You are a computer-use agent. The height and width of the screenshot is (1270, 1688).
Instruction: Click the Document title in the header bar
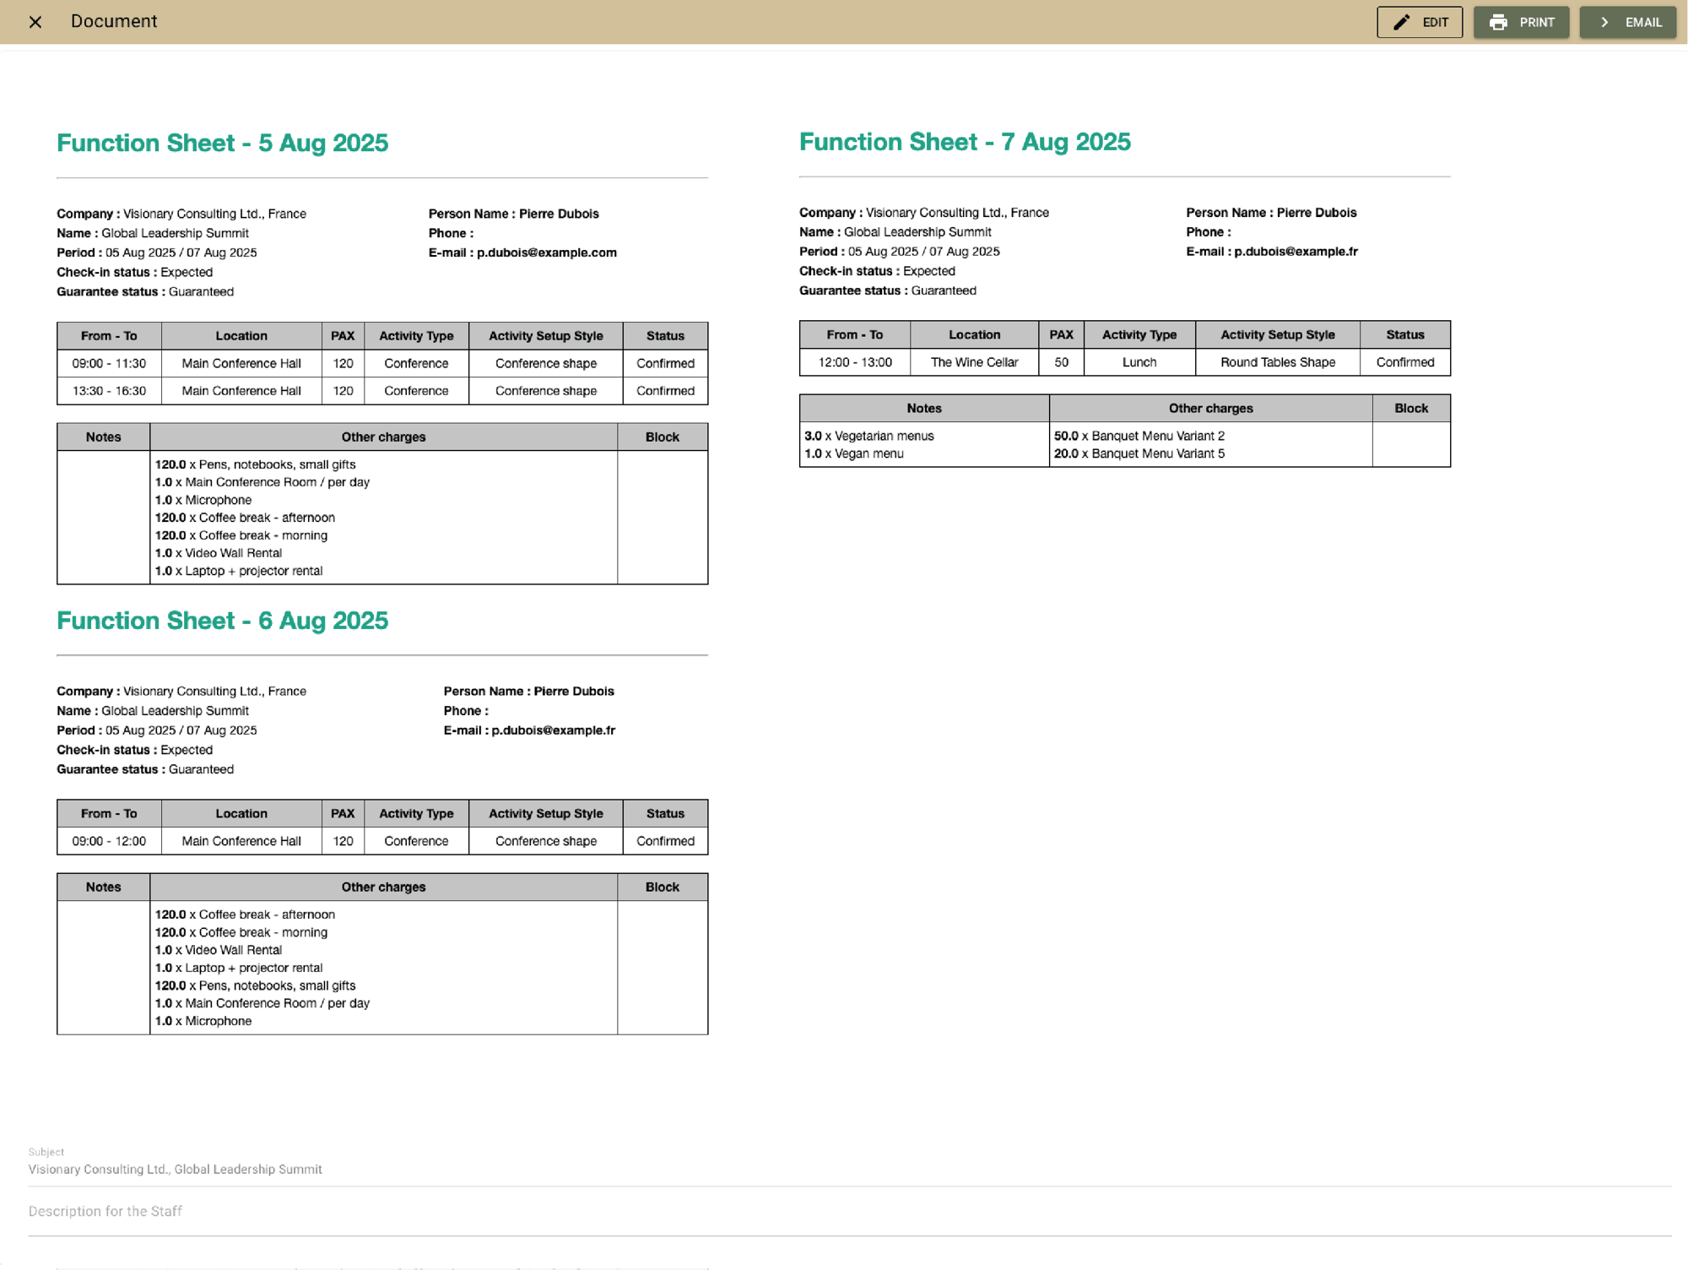click(x=114, y=21)
